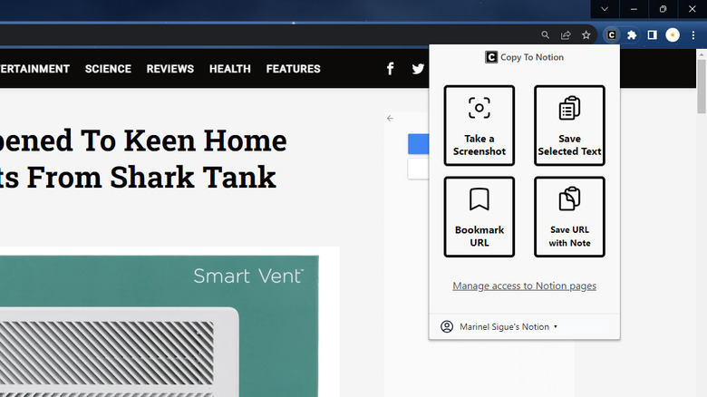Click the Copy To Notion extension icon in toolbar
Viewport: 707px width, 397px height.
(612, 34)
